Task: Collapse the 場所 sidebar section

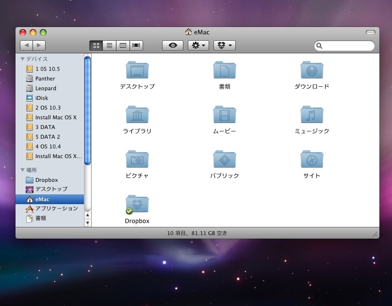Action: click(22, 170)
